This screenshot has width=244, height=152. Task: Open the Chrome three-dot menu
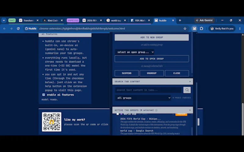tap(240, 29)
